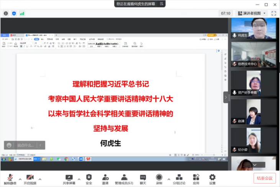Screen dimensions: 280x187
Task: Open emoji picker in chat box
Action: pos(9,145)
